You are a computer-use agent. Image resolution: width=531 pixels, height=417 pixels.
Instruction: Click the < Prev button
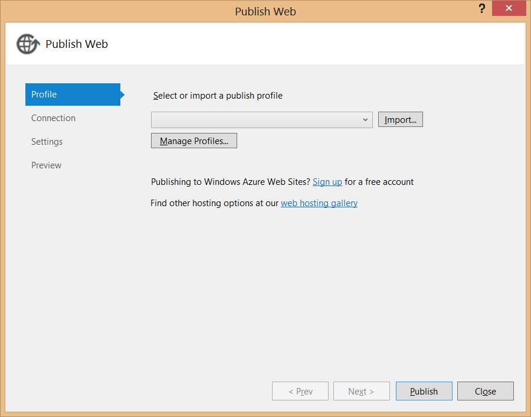[x=300, y=391]
